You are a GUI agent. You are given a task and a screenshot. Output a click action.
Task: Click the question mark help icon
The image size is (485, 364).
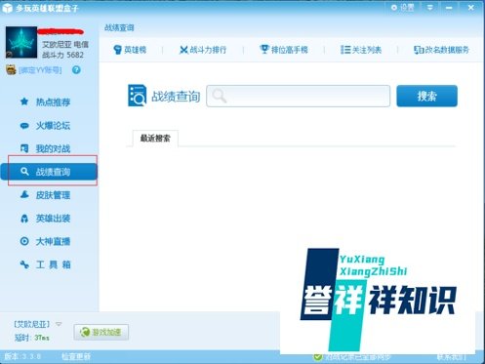pyautogui.click(x=76, y=70)
